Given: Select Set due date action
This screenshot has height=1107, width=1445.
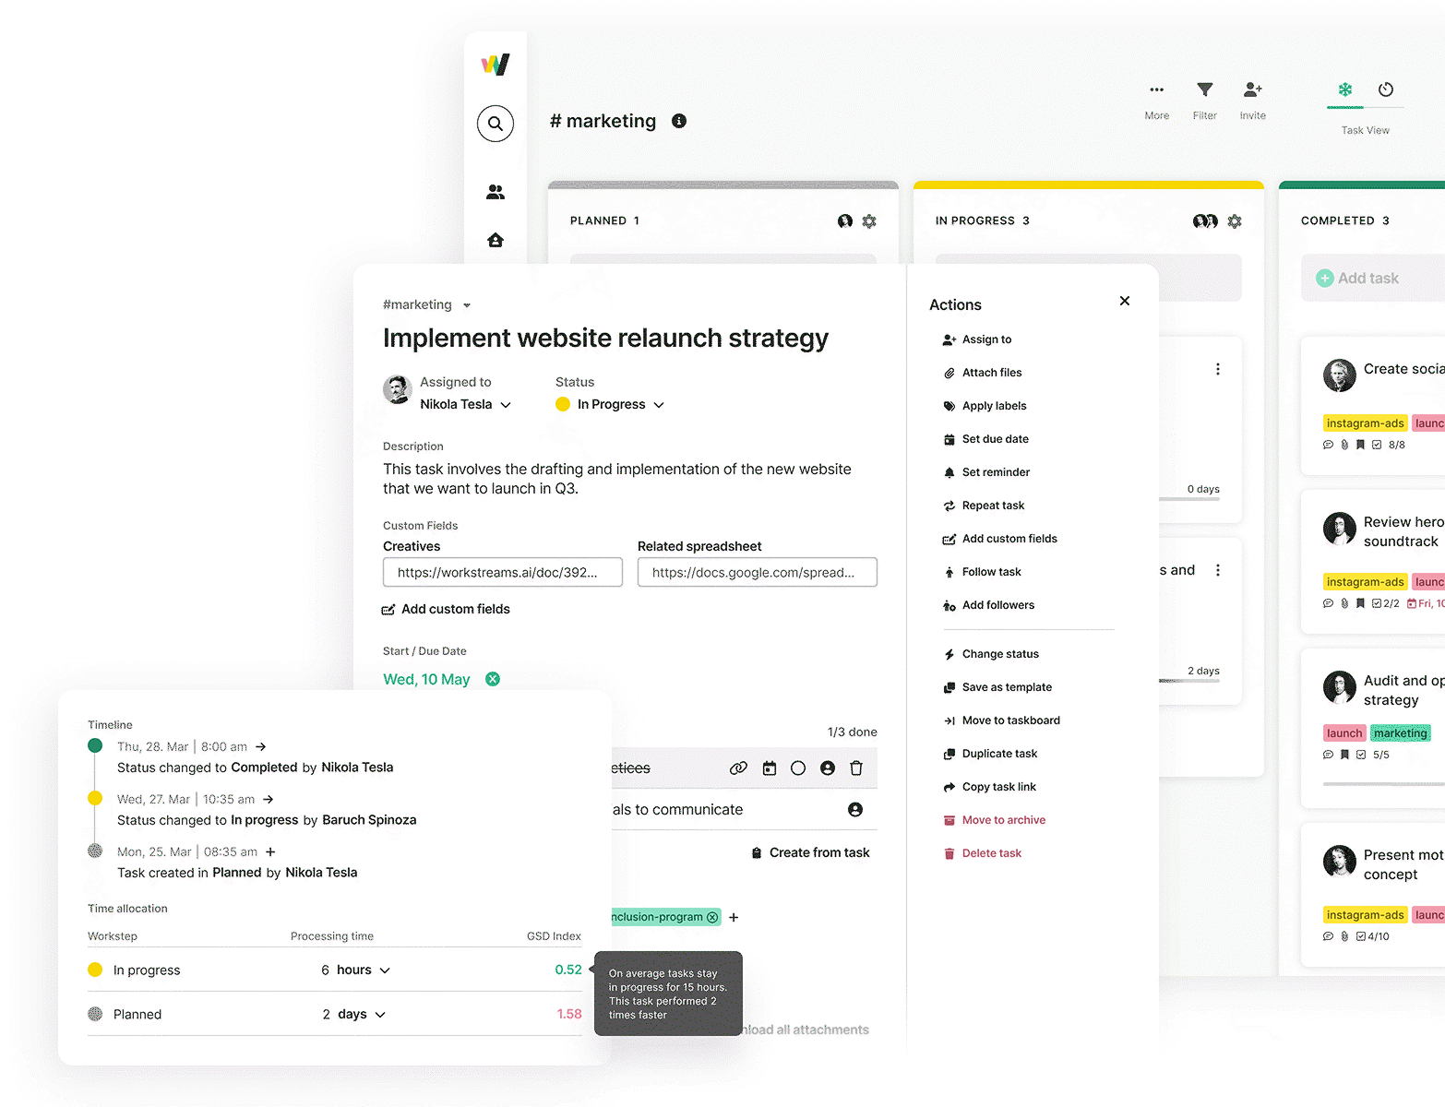Looking at the screenshot, I should coord(995,439).
